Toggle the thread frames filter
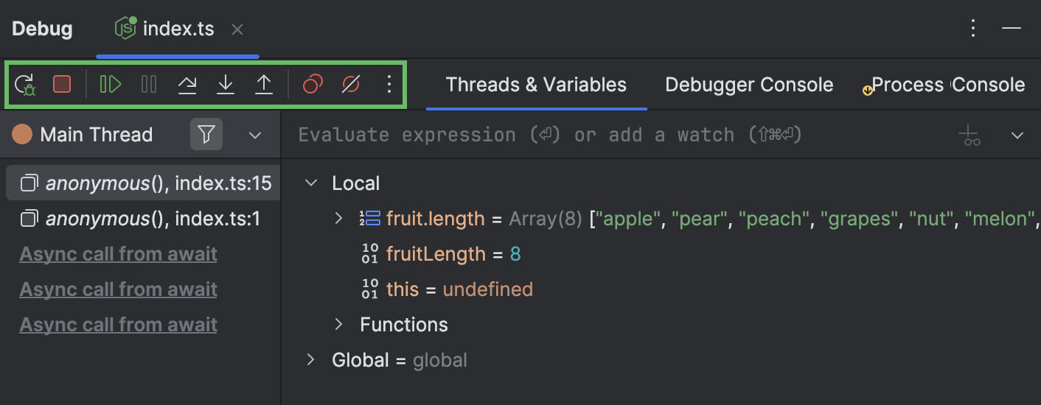The height and width of the screenshot is (405, 1041). click(x=206, y=135)
